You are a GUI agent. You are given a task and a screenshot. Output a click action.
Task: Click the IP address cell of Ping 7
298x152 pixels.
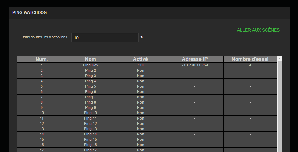pyautogui.click(x=195, y=97)
